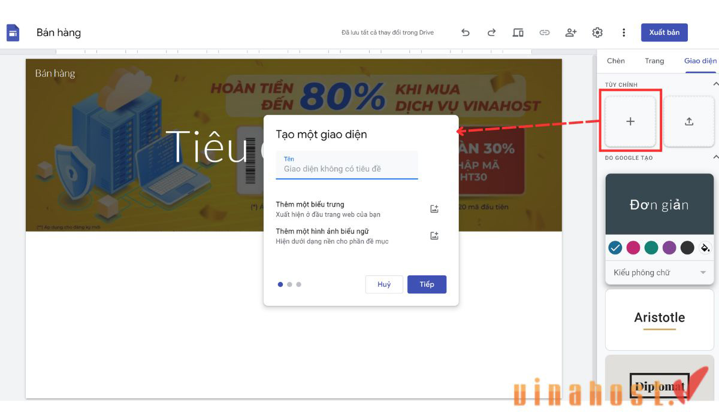Image resolution: width=719 pixels, height=419 pixels.
Task: Copy the published site link
Action: click(x=545, y=32)
